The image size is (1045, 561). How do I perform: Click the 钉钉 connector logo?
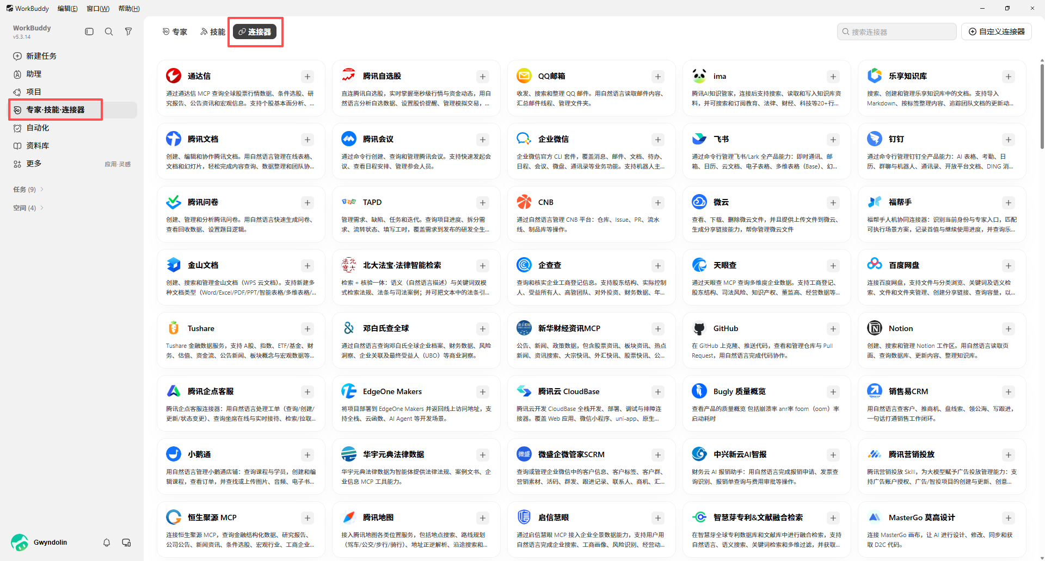(875, 139)
